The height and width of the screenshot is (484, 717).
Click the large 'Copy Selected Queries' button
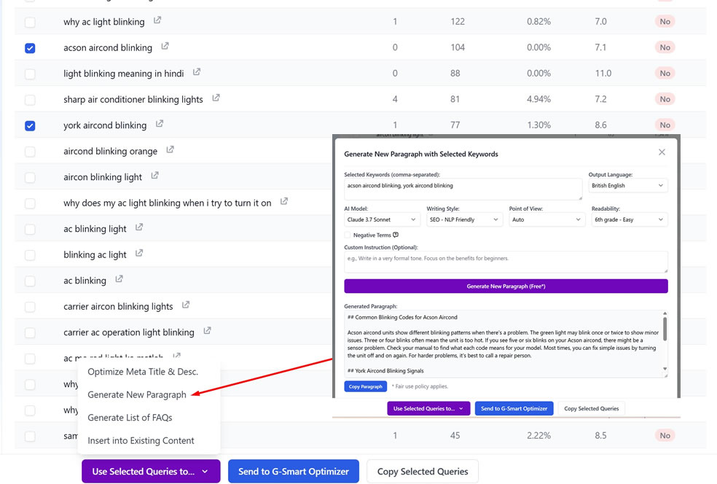click(x=423, y=471)
